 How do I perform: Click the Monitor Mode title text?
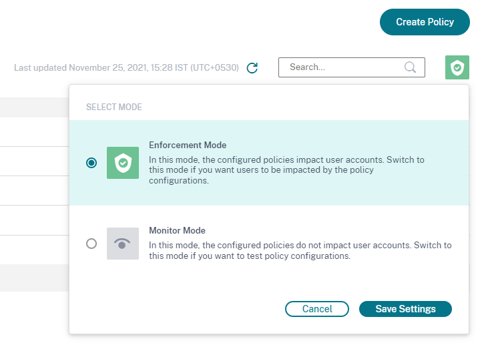click(177, 231)
